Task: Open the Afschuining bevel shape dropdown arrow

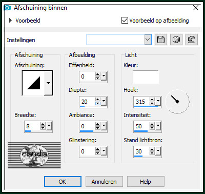Action: tap(49, 83)
